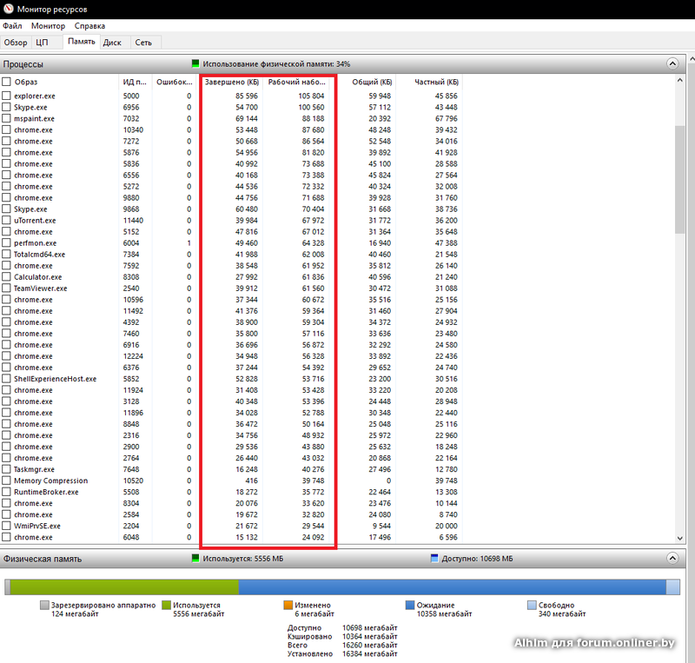Image resolution: width=695 pixels, height=663 pixels.
Task: Open the Файл menu
Action: point(12,26)
